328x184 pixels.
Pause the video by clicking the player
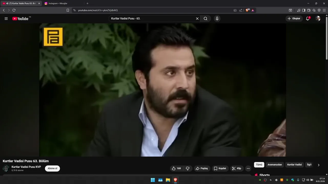click(163, 90)
